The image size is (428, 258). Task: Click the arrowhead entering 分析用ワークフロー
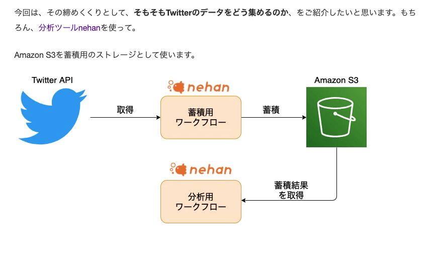coord(244,200)
